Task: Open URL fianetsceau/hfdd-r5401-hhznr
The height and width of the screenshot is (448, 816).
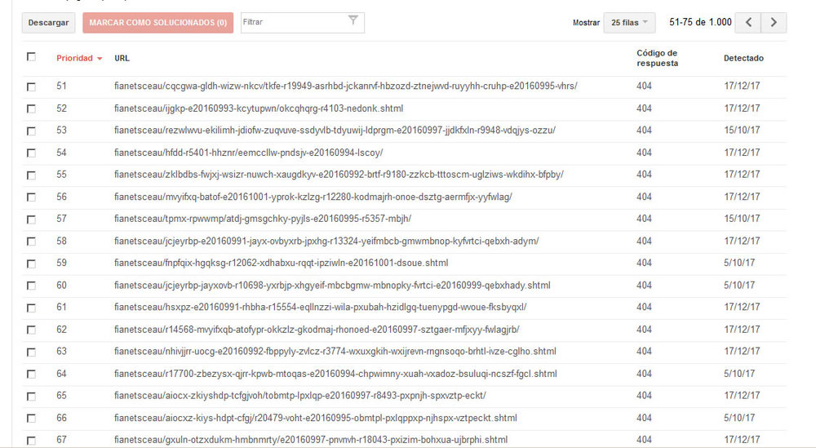Action: tap(248, 153)
